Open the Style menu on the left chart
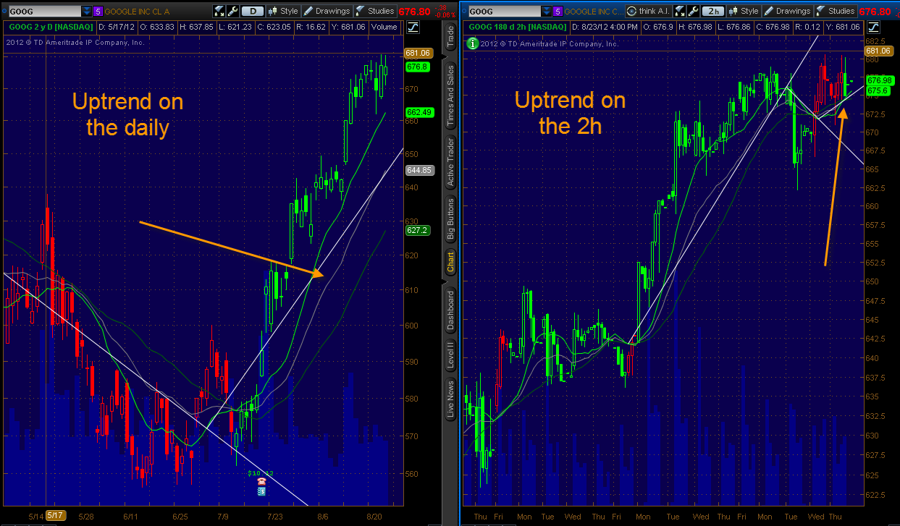 click(x=282, y=12)
